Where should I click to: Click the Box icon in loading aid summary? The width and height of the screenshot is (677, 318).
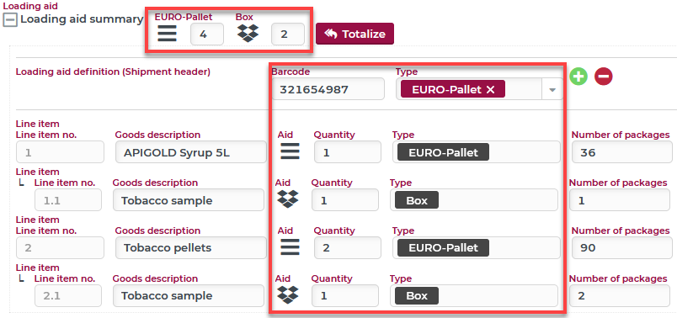click(x=248, y=33)
